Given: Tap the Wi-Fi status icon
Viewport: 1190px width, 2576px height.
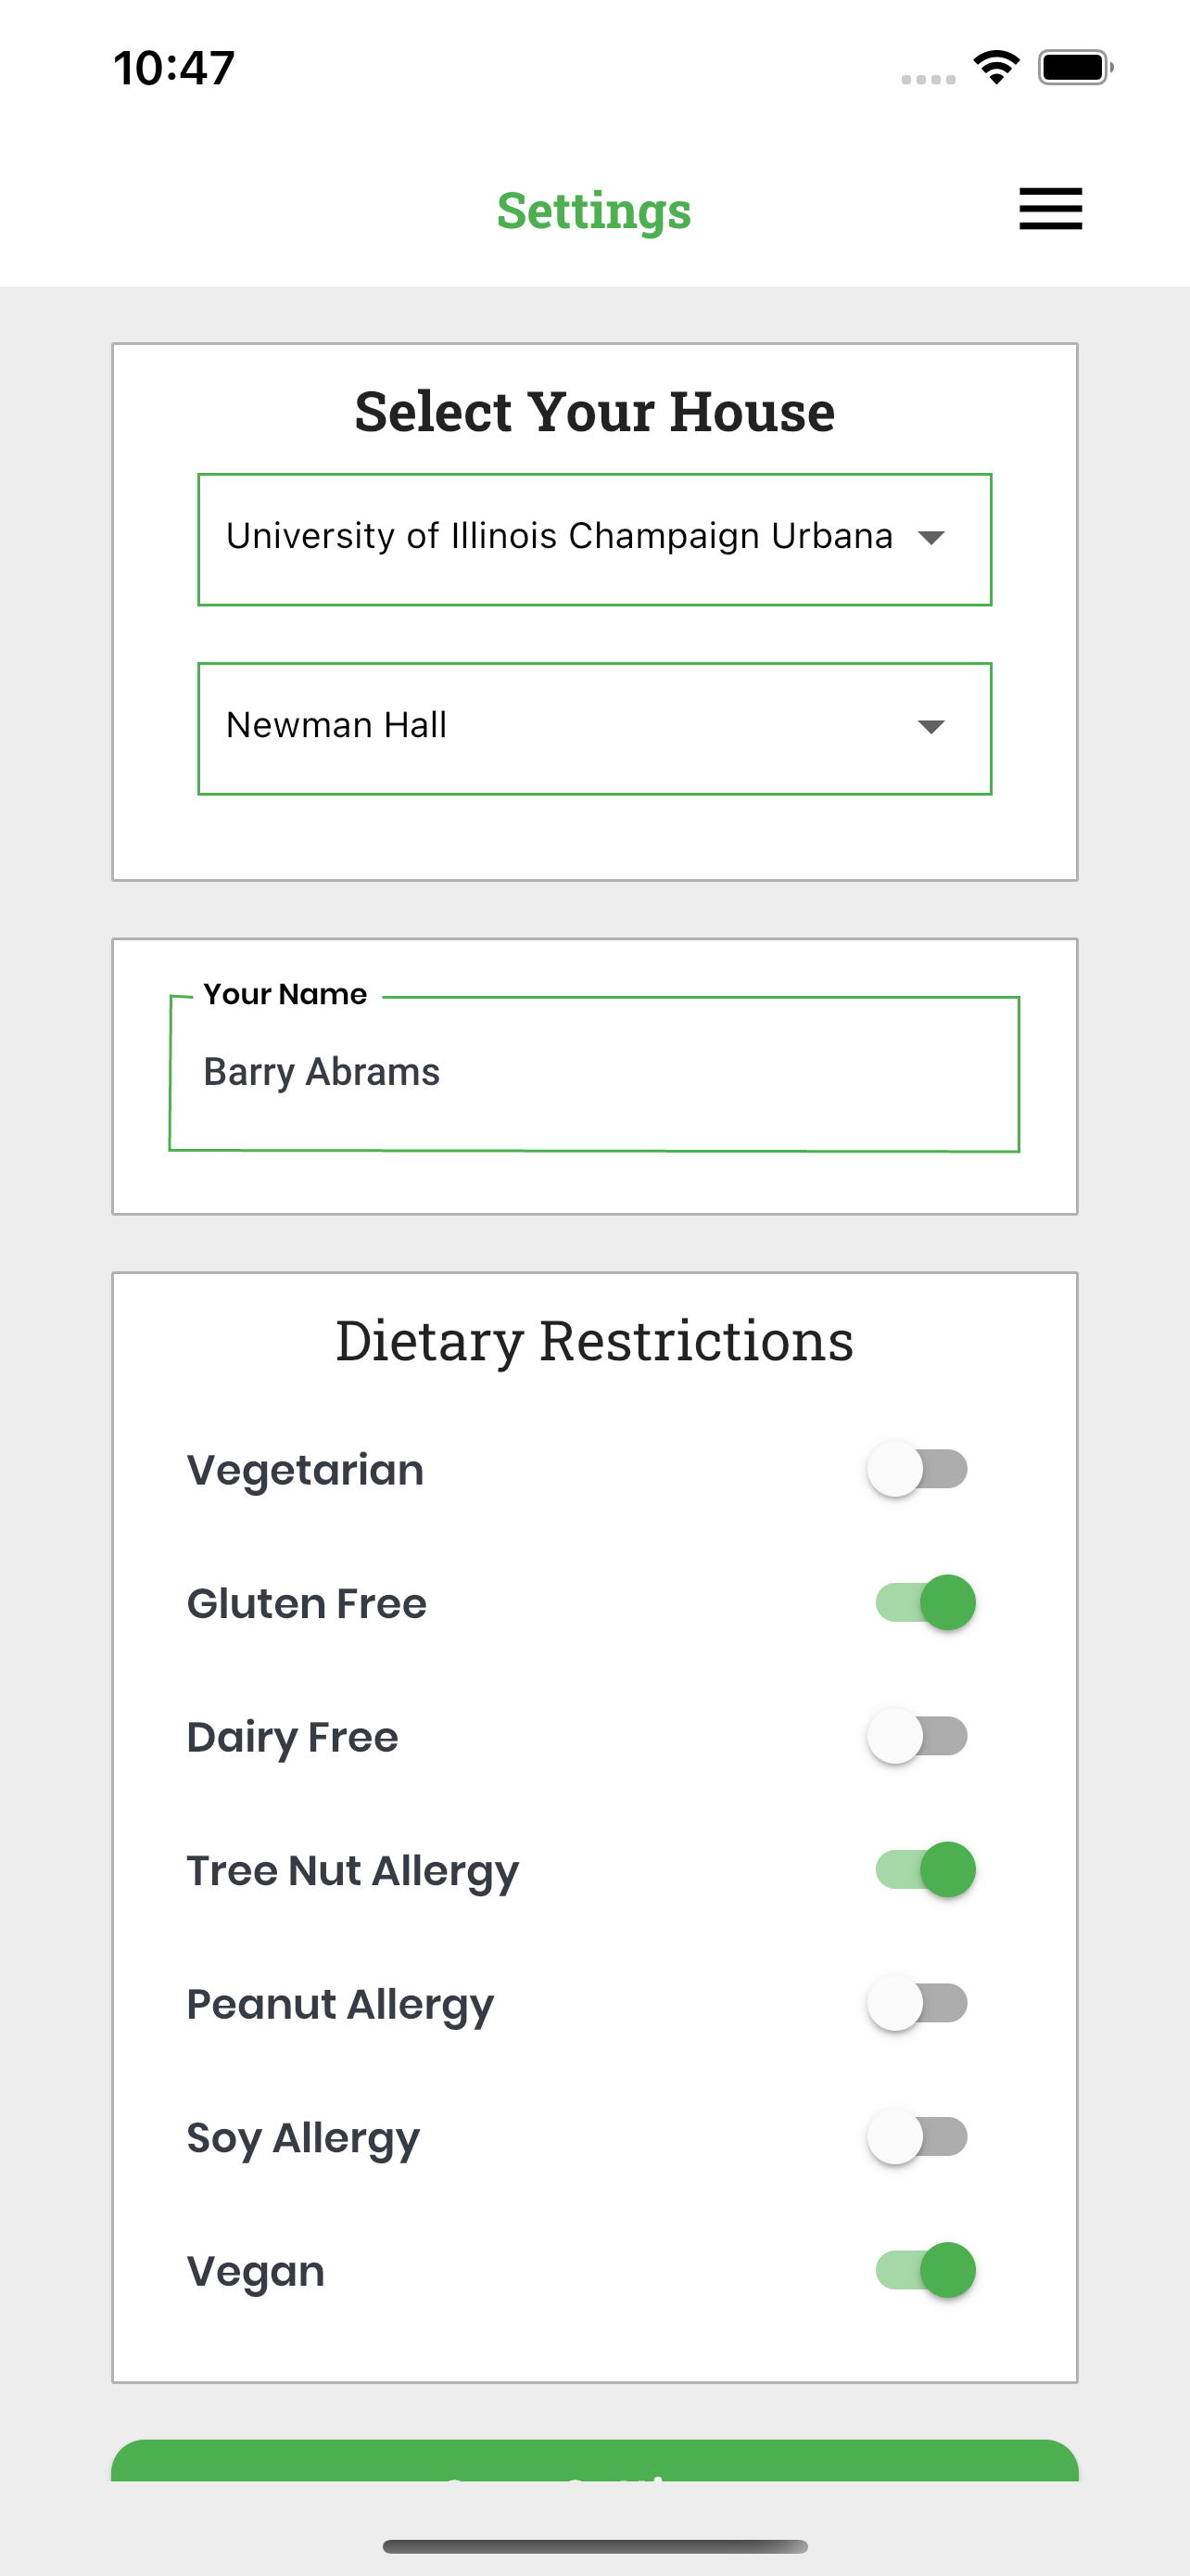Looking at the screenshot, I should pyautogui.click(x=996, y=67).
